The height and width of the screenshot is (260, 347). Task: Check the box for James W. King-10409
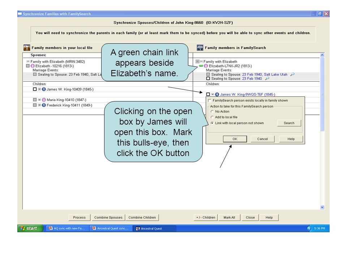[x=35, y=89]
